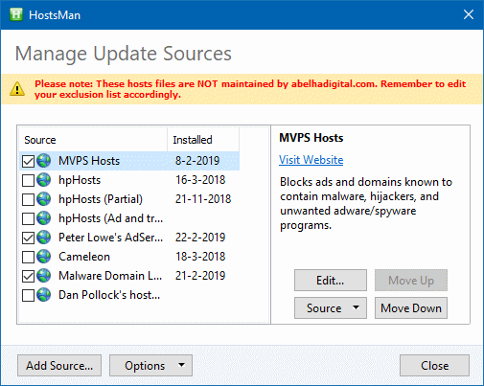Select the Peter Lowe's AdSer... source name
This screenshot has width=484, height=386.
tap(111, 238)
